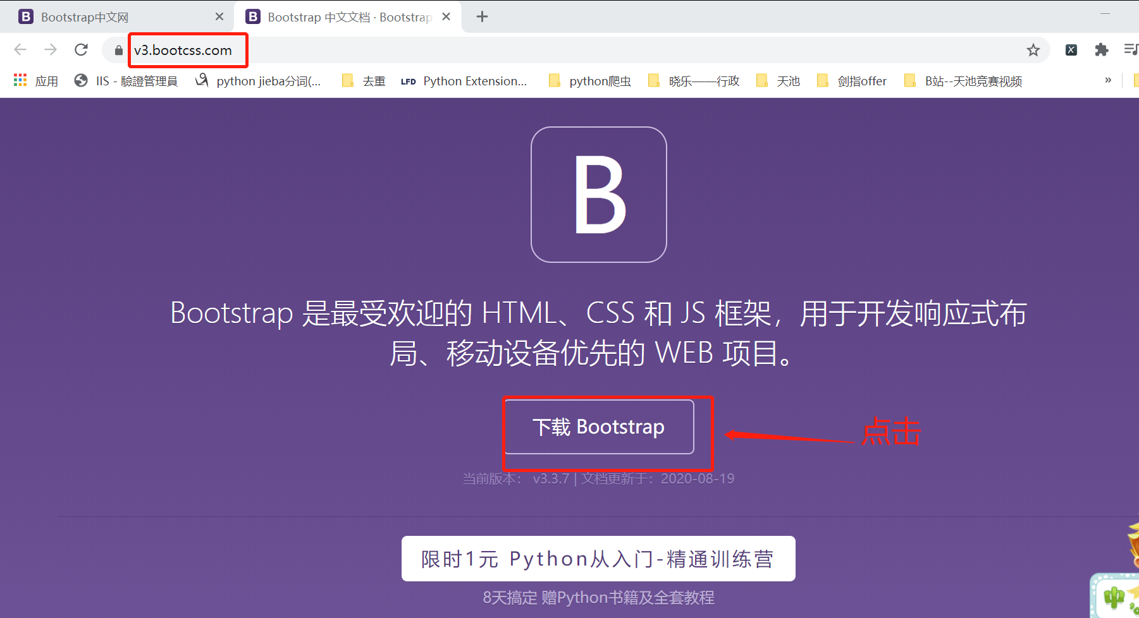This screenshot has height=618, width=1139.
Task: Go forward to the next page
Action: [51, 50]
